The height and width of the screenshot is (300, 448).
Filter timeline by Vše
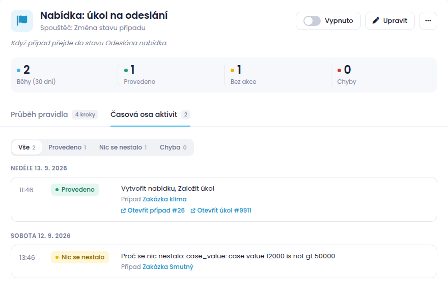point(27,147)
